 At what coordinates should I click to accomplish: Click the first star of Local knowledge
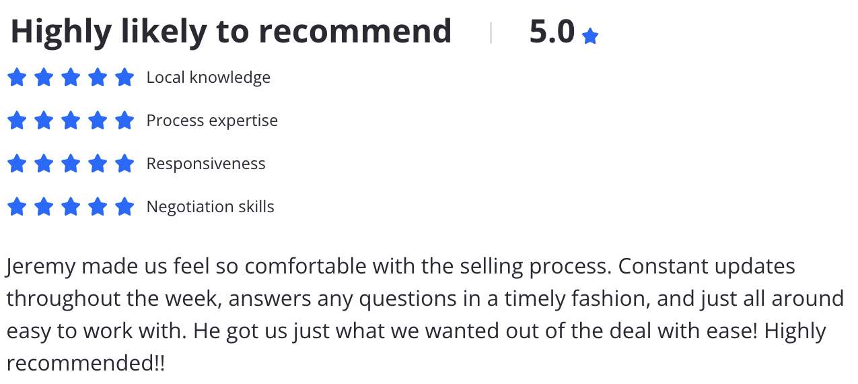coord(17,77)
